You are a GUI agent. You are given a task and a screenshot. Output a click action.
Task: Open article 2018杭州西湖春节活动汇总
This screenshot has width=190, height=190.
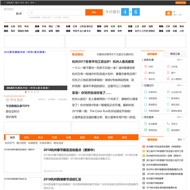62,179
